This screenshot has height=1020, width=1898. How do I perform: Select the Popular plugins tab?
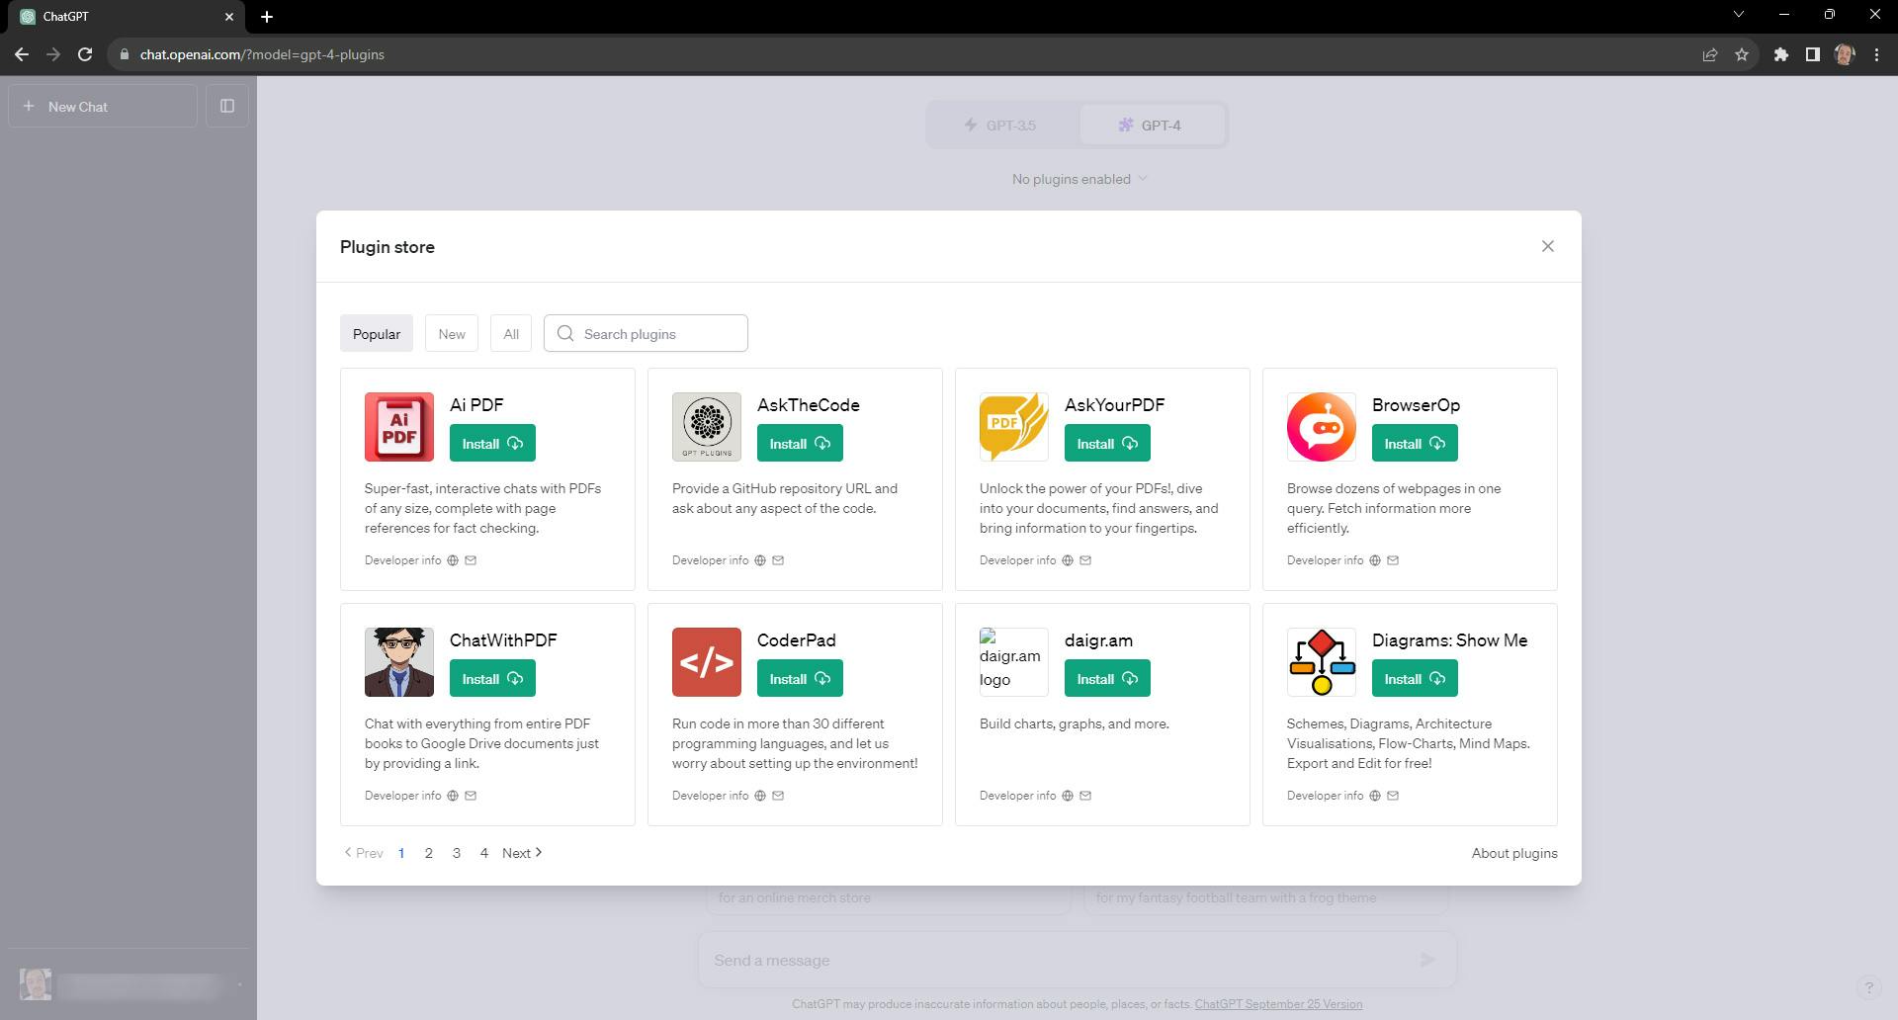(377, 334)
